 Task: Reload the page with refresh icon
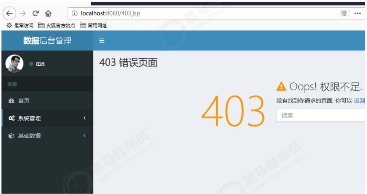point(35,13)
